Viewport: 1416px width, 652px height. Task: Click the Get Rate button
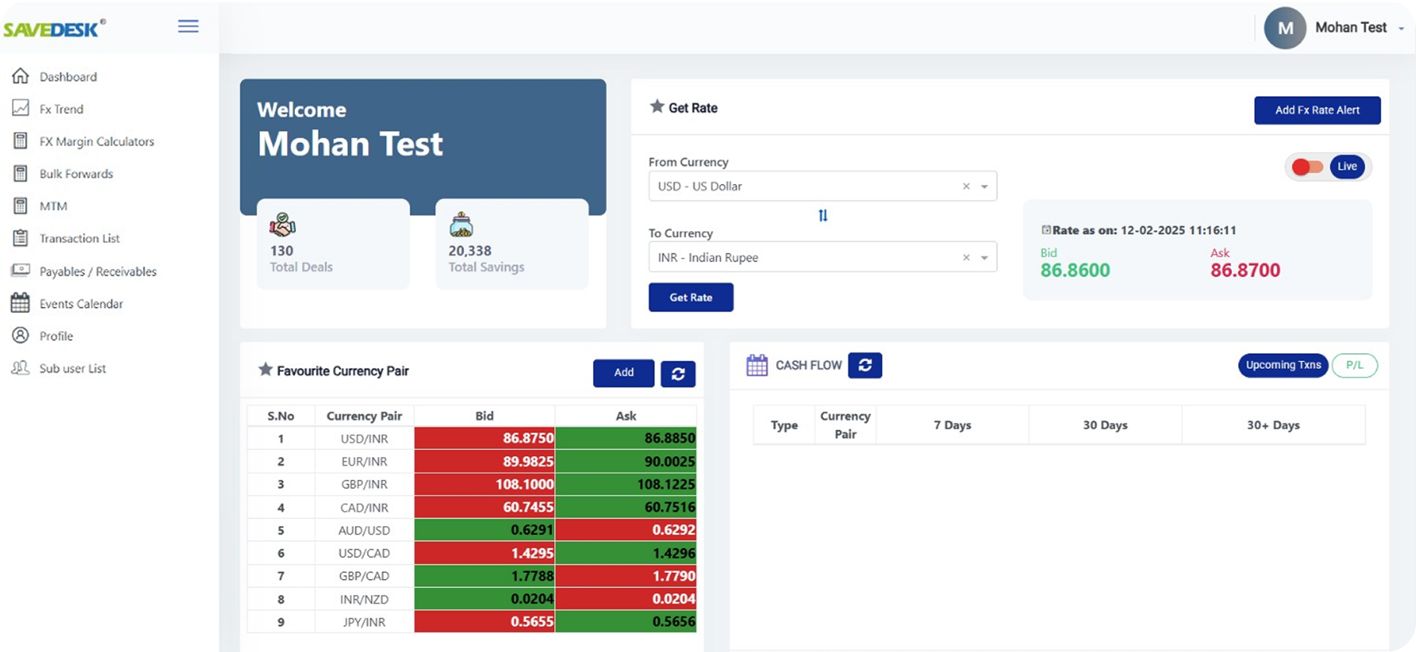pyautogui.click(x=690, y=297)
